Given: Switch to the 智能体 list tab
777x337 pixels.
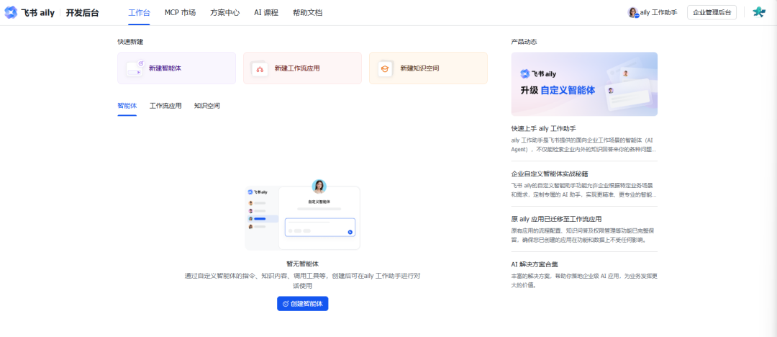Looking at the screenshot, I should (x=127, y=106).
